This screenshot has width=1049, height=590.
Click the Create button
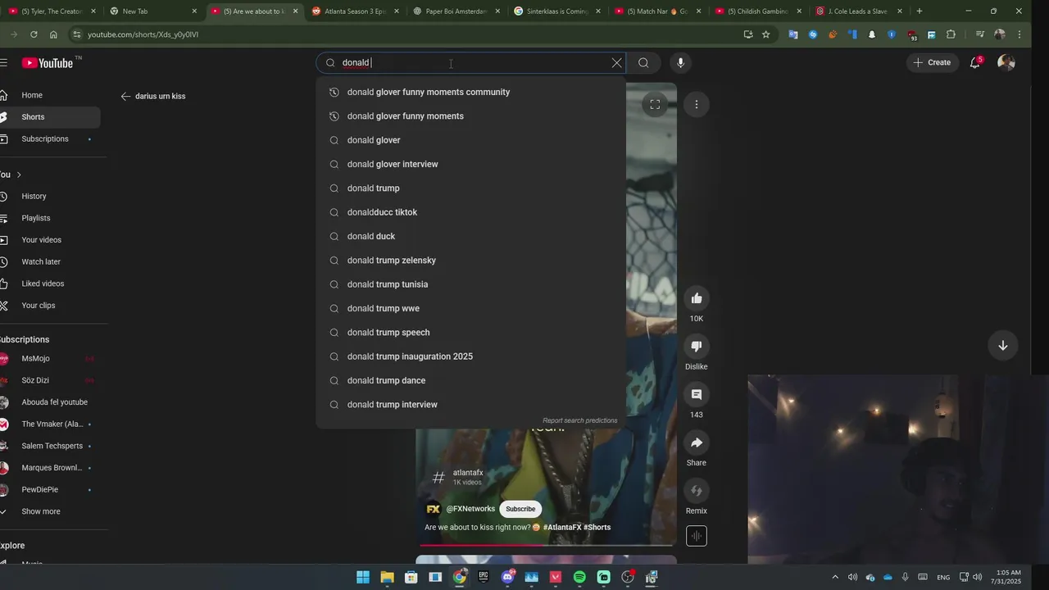pos(932,62)
